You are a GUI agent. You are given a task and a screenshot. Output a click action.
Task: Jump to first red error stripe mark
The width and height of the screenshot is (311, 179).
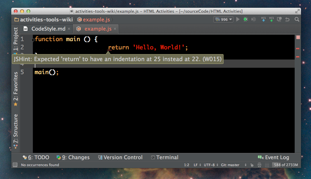click(298, 48)
